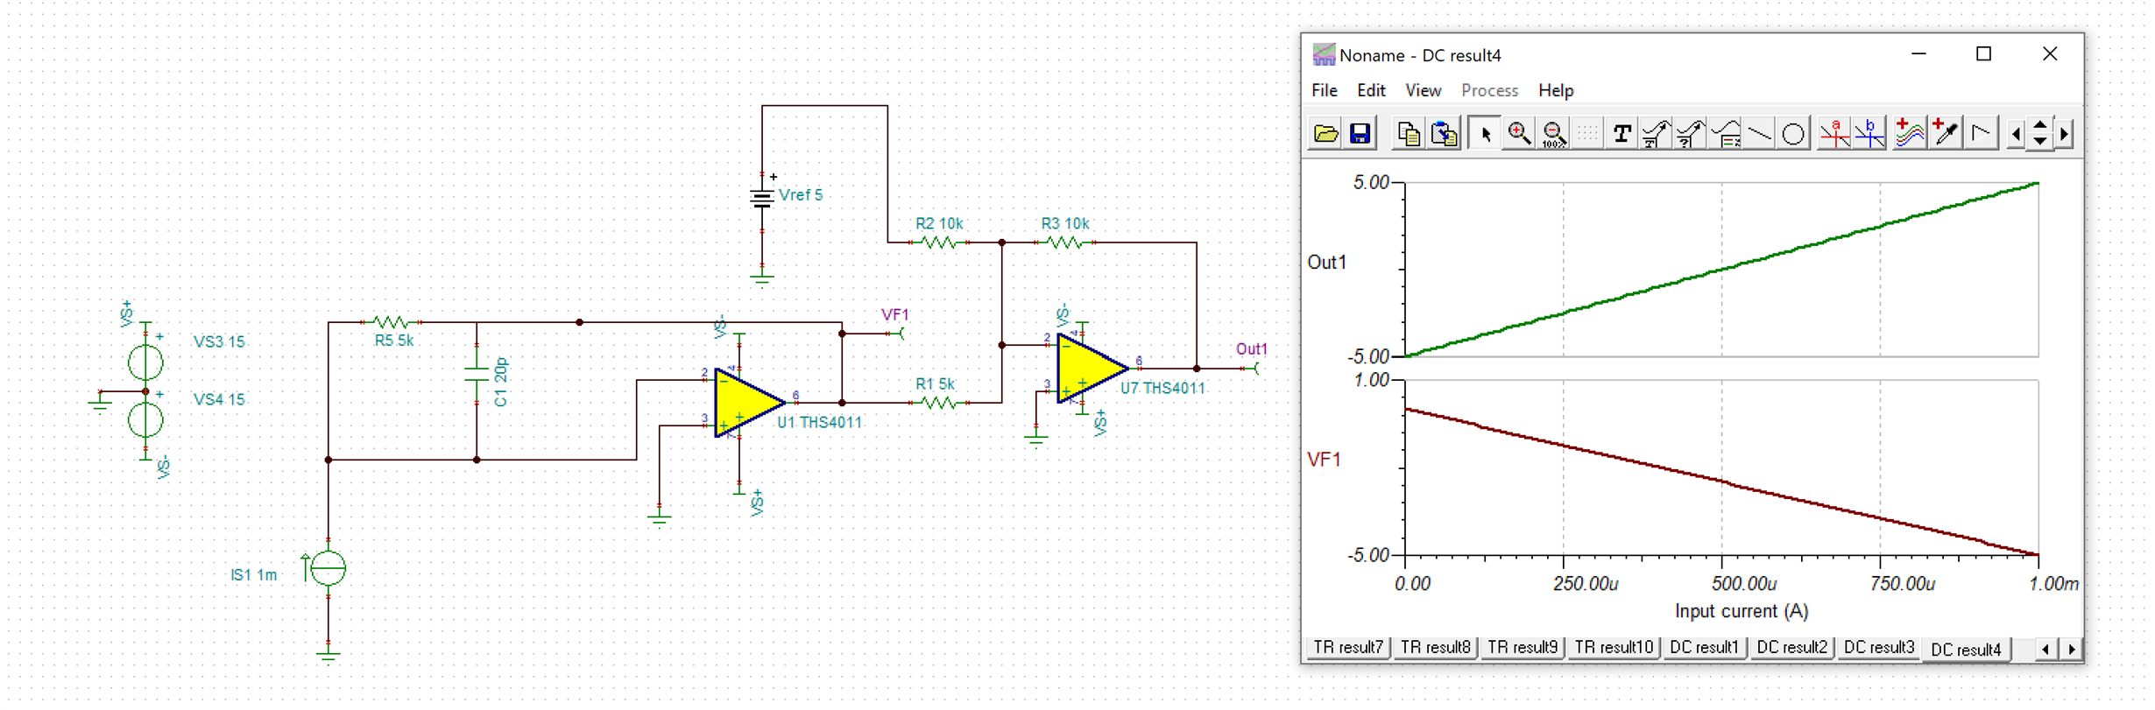Switch to TR result9 tab
The width and height of the screenshot is (2155, 710).
tap(1523, 648)
